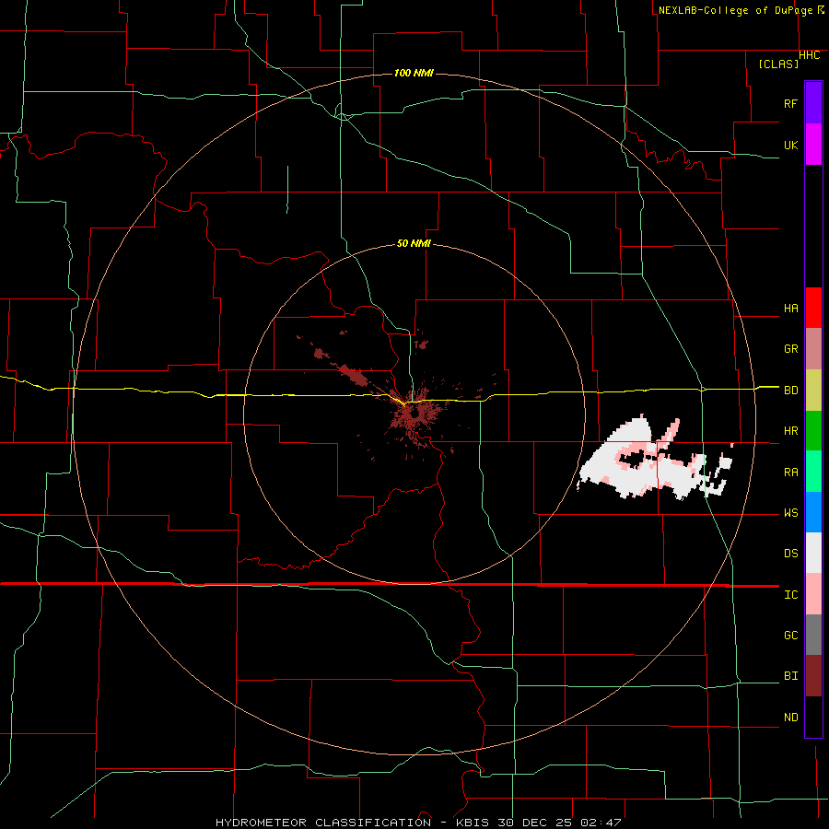Click the ND legend label
Image resolution: width=829 pixels, height=829 pixels.
[790, 718]
